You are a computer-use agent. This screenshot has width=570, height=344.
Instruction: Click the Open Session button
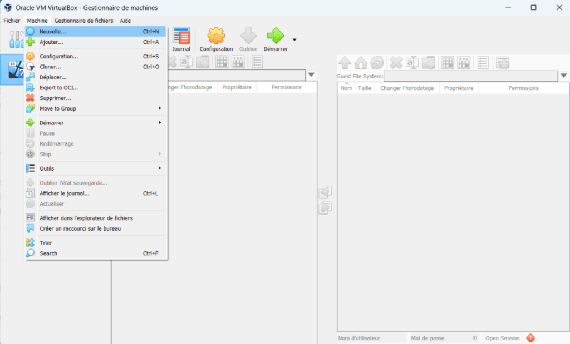pyautogui.click(x=502, y=338)
